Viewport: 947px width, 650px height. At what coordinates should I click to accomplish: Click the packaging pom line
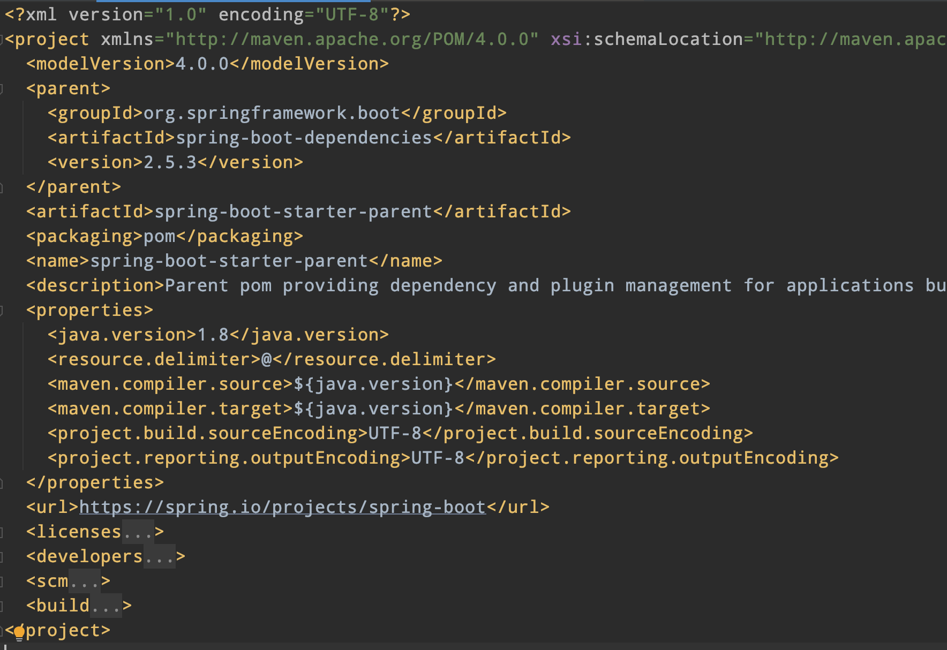164,236
